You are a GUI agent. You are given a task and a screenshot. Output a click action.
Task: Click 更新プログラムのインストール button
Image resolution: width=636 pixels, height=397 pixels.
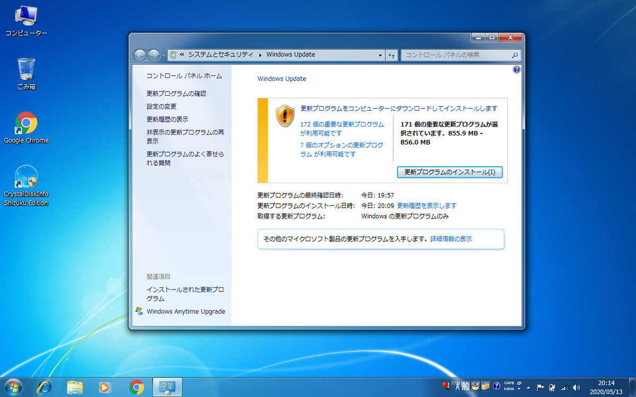tap(450, 172)
